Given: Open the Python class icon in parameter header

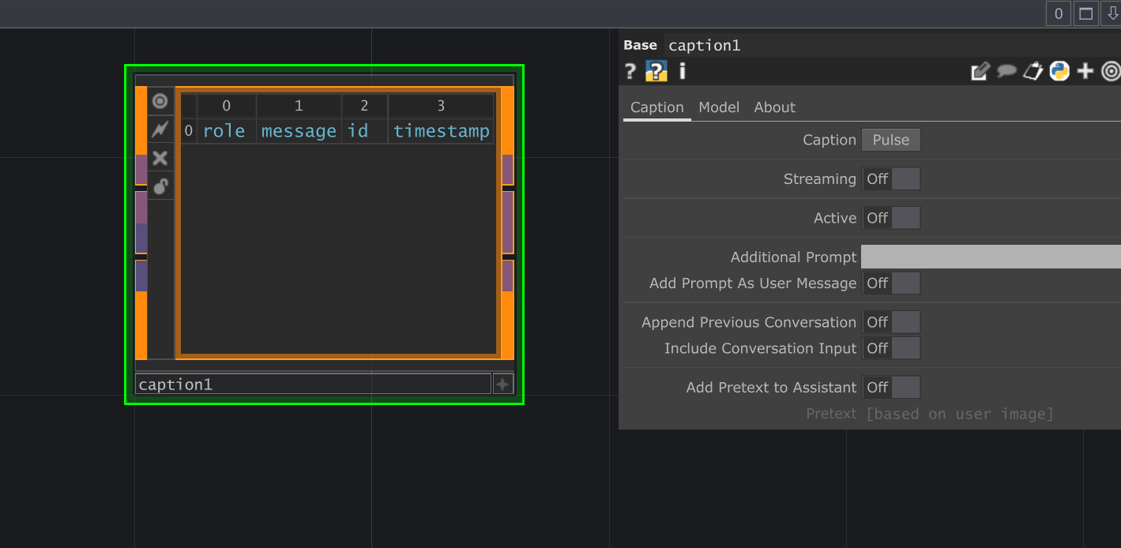Looking at the screenshot, I should point(1059,72).
